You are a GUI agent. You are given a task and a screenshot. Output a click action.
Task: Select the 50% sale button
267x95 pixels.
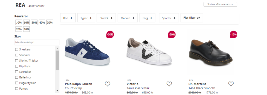pos(34,23)
